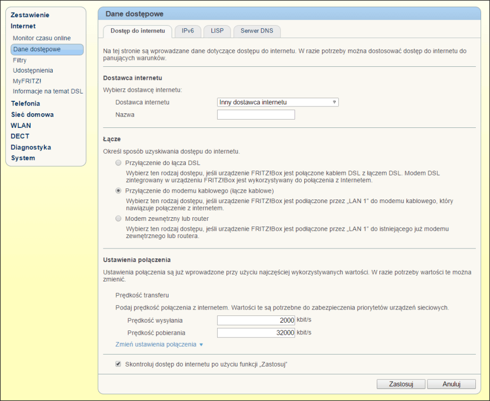Open 'Monitor czasu online' in sidebar
Viewport: 490px width, 401px height.
tap(42, 38)
